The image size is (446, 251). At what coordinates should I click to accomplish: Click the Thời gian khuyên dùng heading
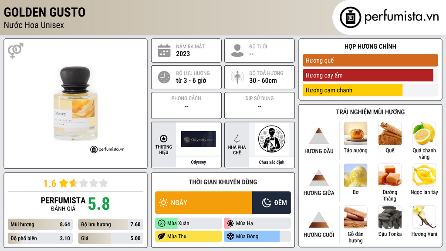(x=223, y=182)
